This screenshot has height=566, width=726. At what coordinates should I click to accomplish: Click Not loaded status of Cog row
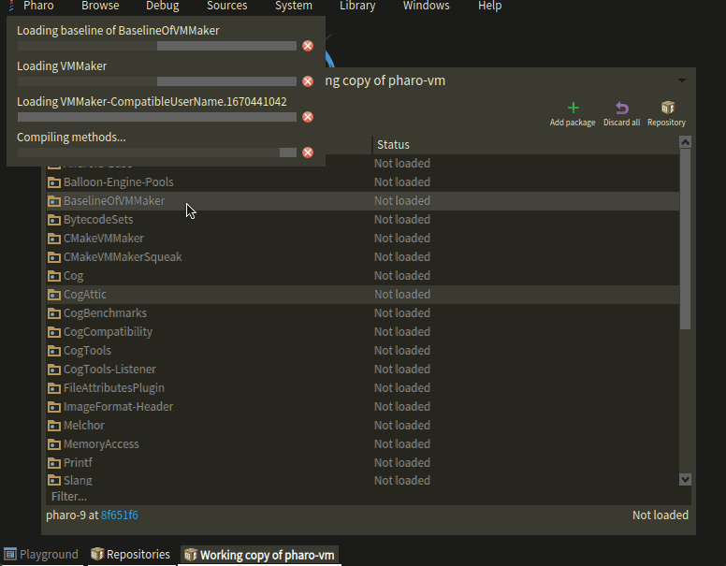click(402, 276)
